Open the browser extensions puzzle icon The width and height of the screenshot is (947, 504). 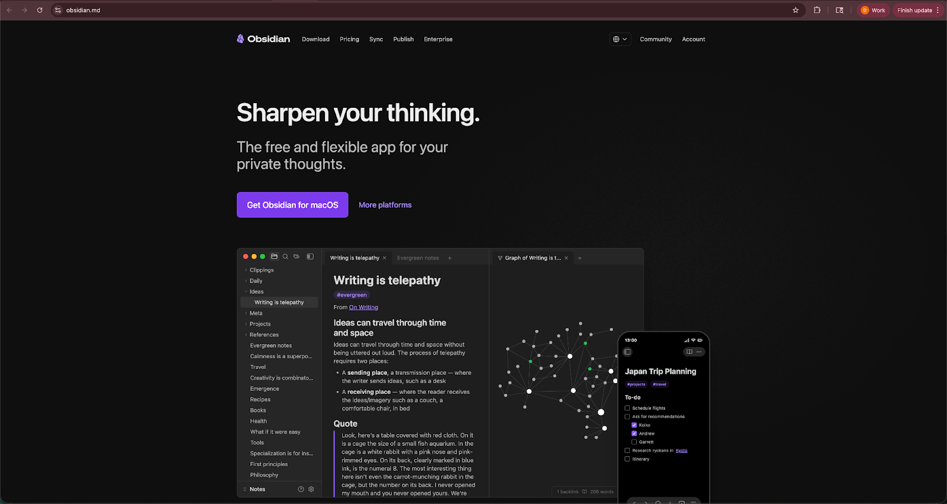[x=817, y=10]
